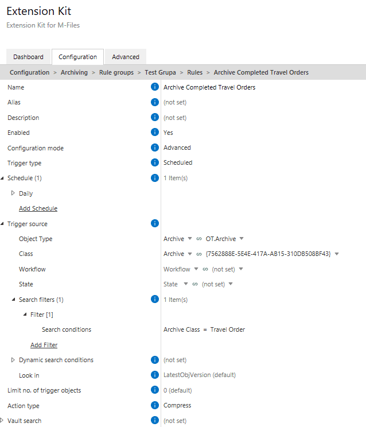Open the Class GUID dropdown arrow

337,254
